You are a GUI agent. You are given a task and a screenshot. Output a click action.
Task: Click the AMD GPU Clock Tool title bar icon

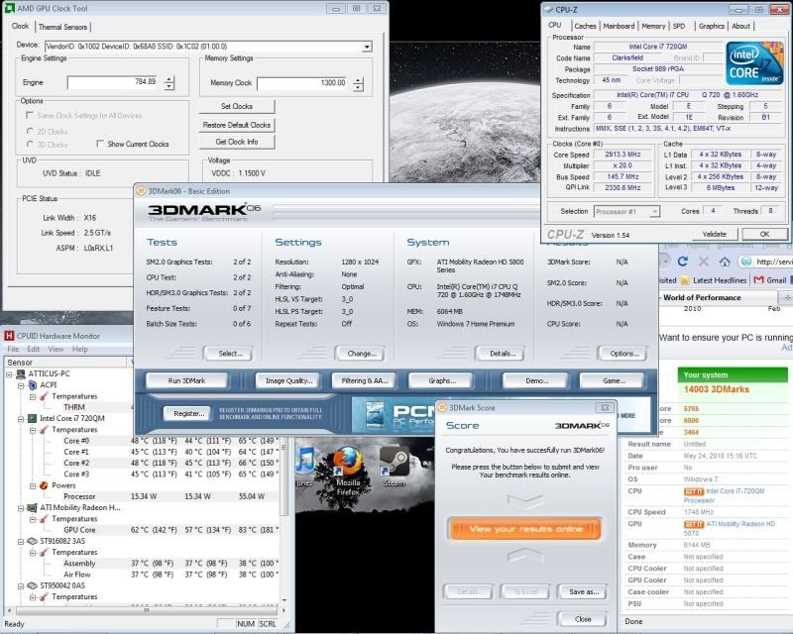tap(9, 8)
